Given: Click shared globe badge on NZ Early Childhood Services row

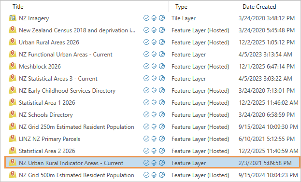Looking at the screenshot, I should (x=162, y=91).
